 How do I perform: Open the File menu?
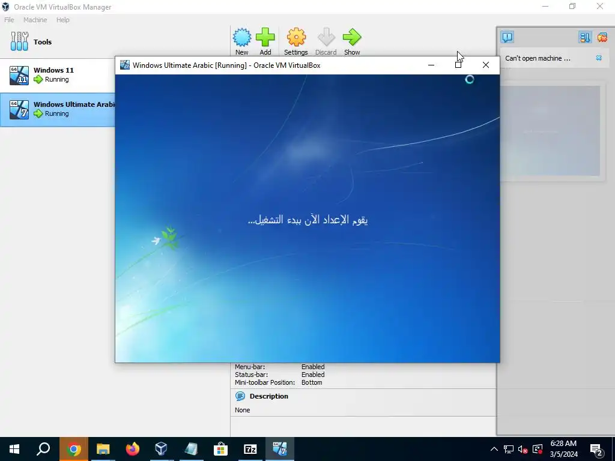tap(9, 20)
